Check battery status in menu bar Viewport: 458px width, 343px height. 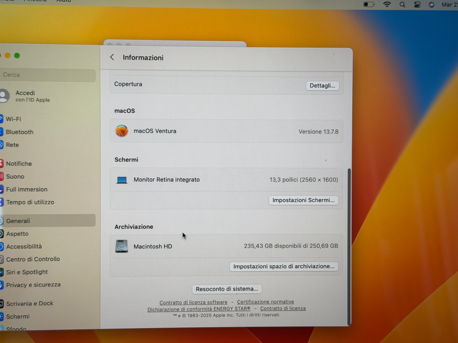[x=369, y=5]
